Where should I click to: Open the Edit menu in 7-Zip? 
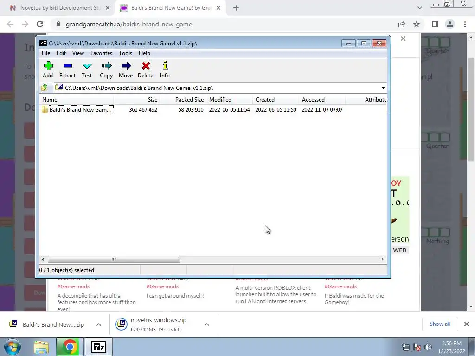pos(61,53)
